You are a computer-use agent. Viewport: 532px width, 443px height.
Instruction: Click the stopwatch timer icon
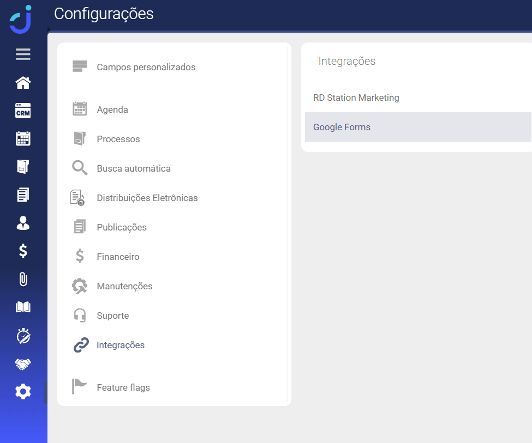pos(23,336)
